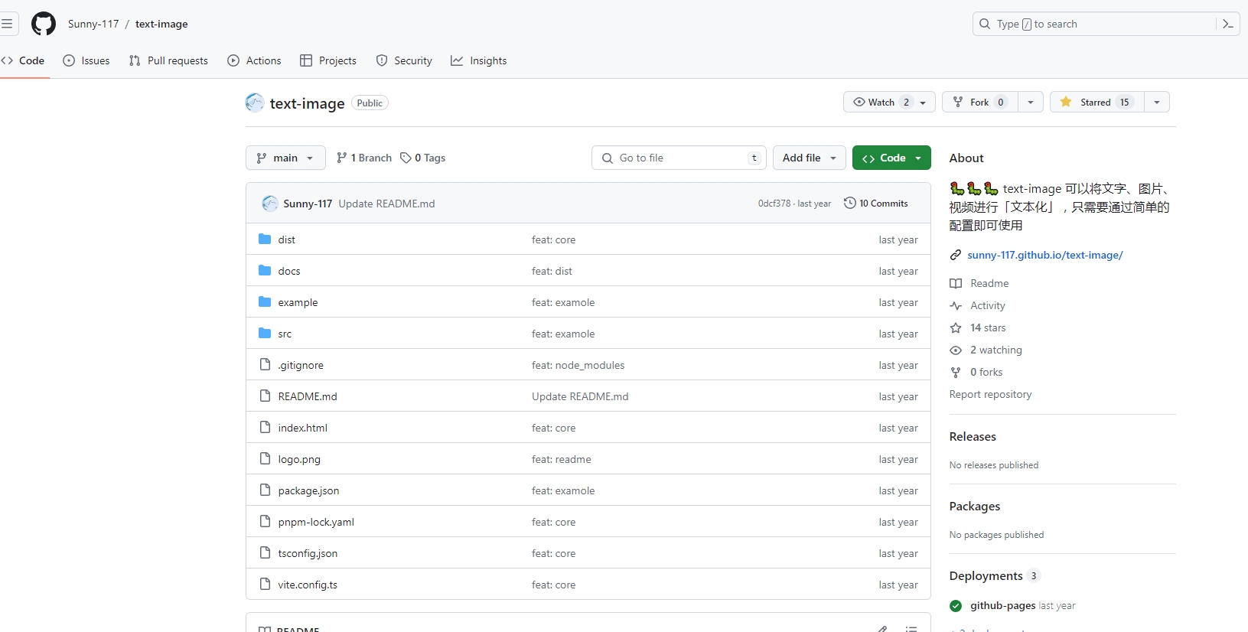The image size is (1248, 632).
Task: Open the hamburger navigation menu
Action: tap(7, 24)
